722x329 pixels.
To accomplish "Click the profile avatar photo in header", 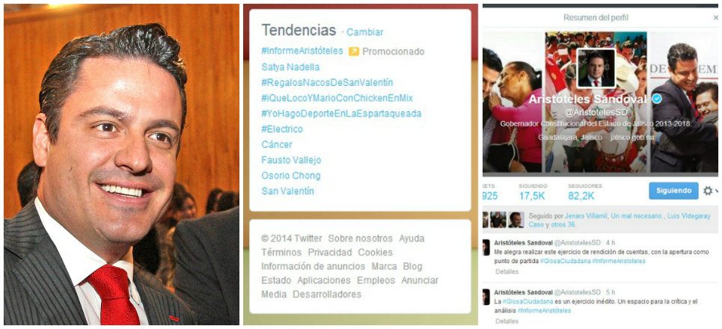I will (x=596, y=68).
